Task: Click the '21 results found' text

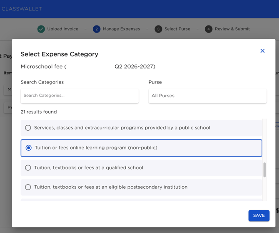Action: (x=39, y=112)
